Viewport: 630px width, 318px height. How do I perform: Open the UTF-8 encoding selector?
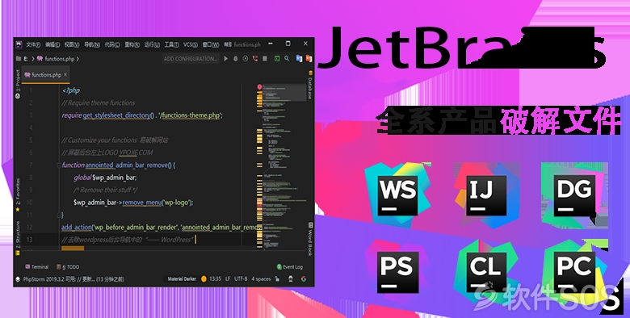(x=241, y=278)
